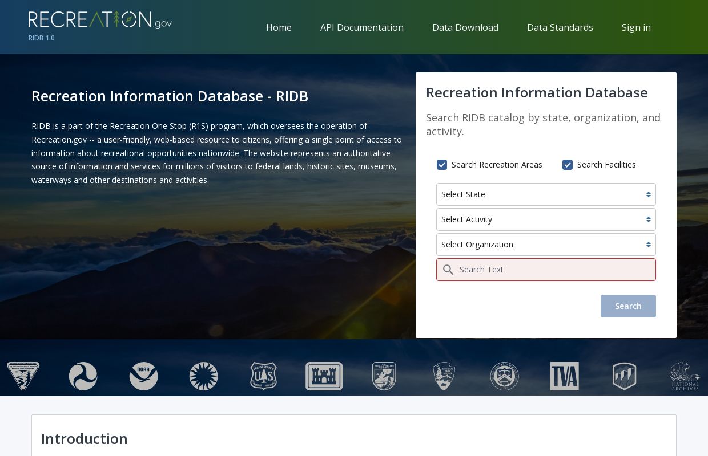Open the Bureau of Land Management logo

pos(23,376)
